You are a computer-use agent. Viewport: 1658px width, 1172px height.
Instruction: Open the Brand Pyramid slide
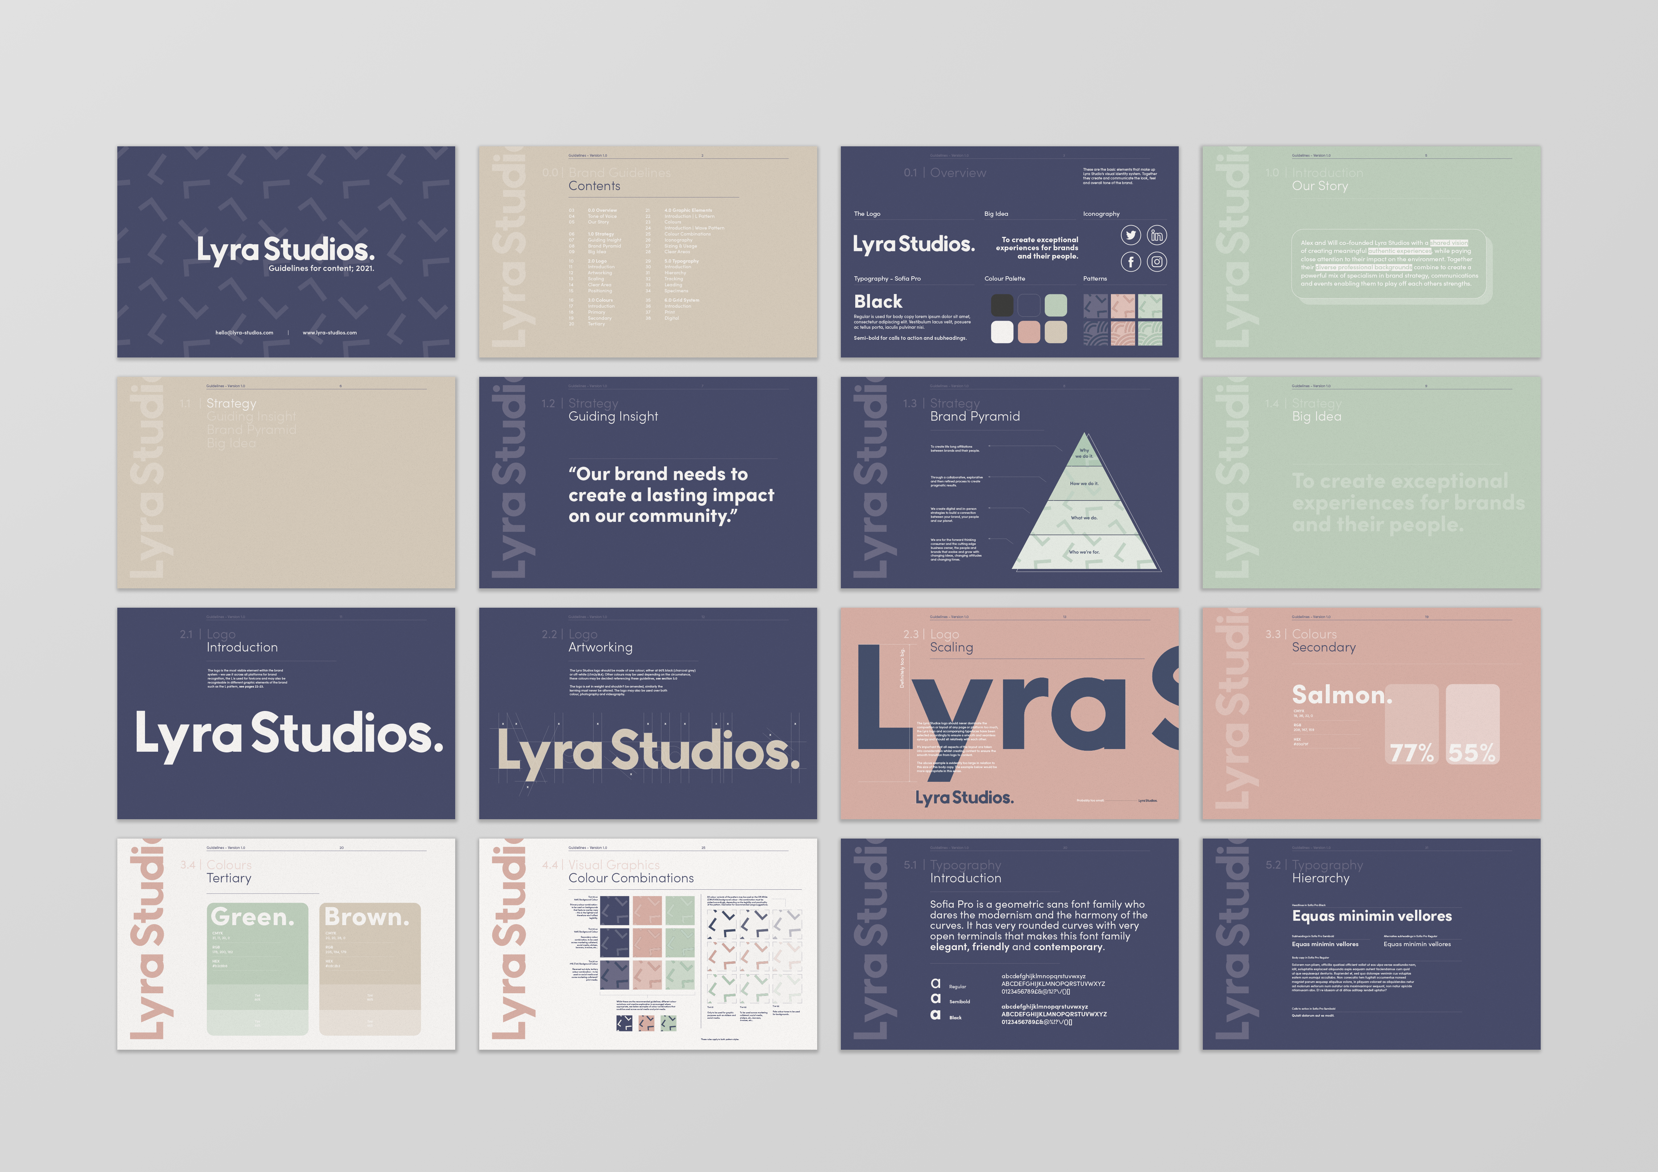(x=1009, y=483)
